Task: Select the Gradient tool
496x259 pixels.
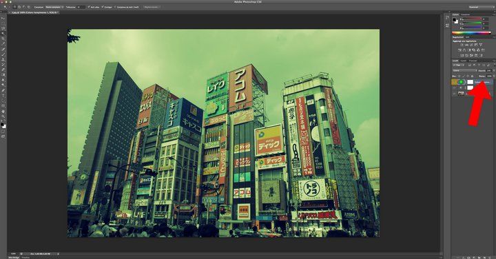Action: [4, 74]
